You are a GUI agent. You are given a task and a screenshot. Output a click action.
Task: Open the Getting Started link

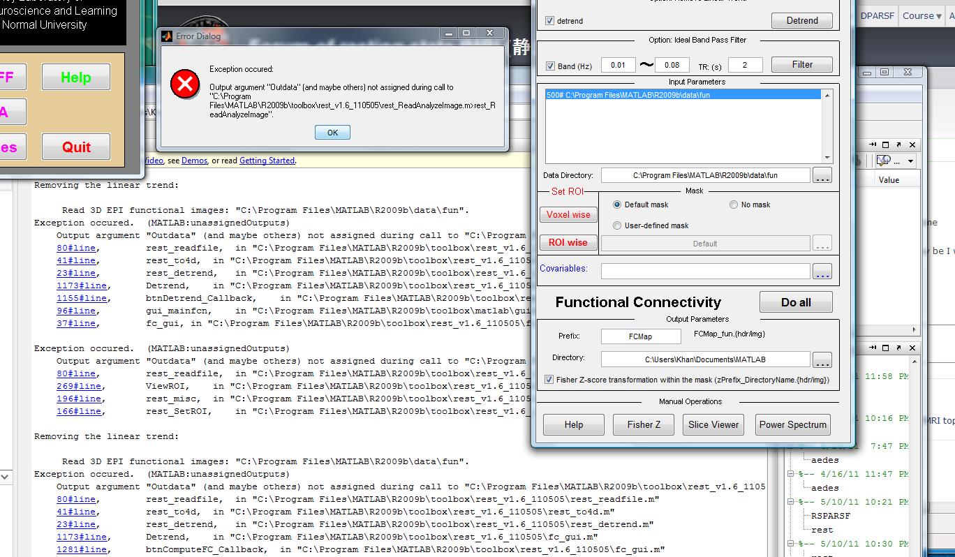tap(267, 161)
